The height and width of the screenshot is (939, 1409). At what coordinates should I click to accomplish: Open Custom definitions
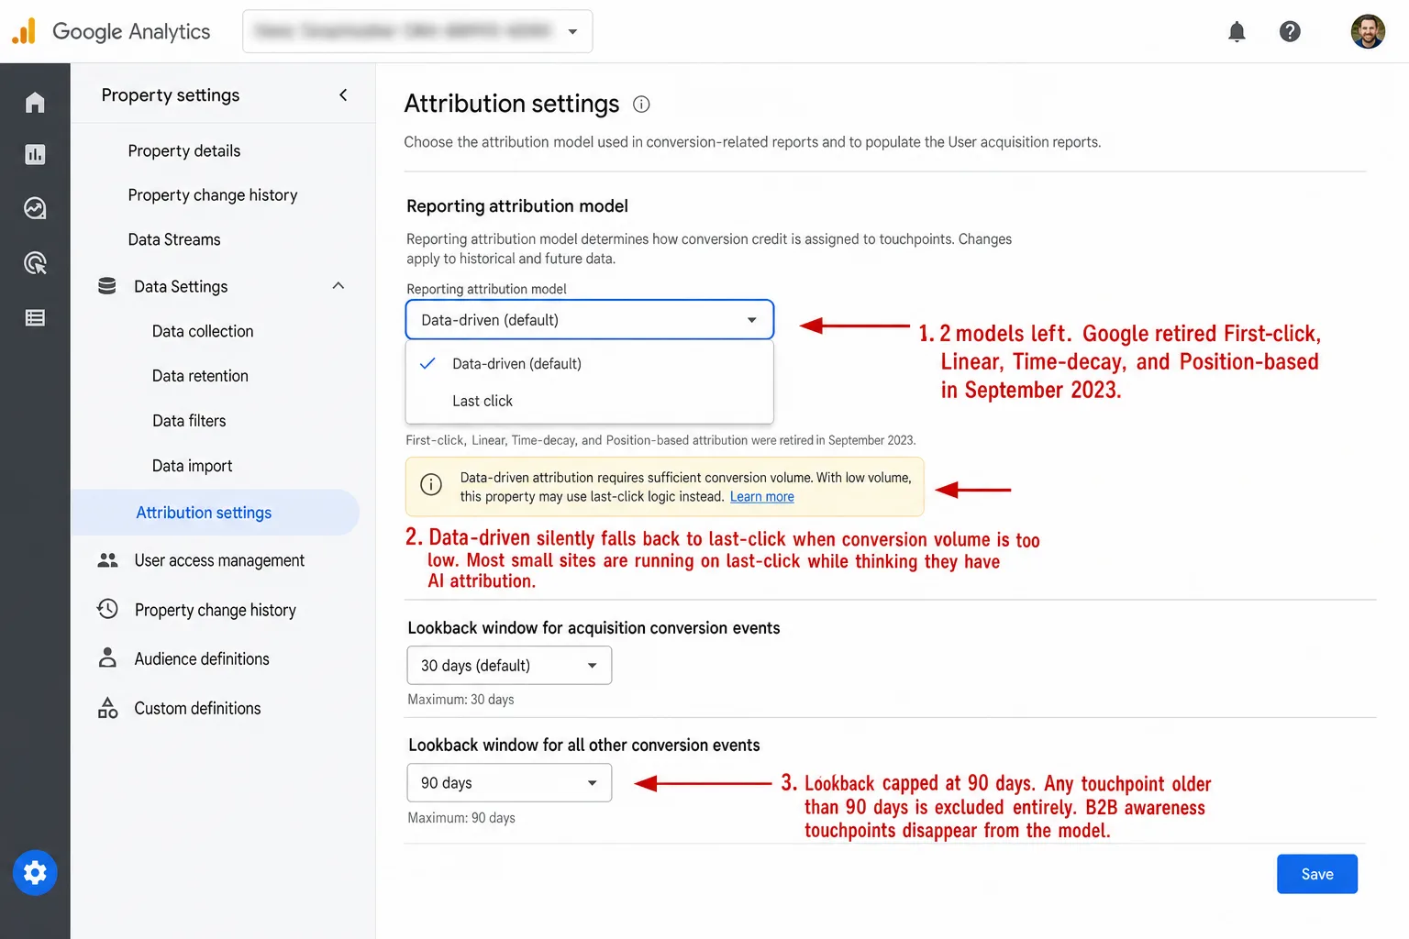tap(197, 708)
